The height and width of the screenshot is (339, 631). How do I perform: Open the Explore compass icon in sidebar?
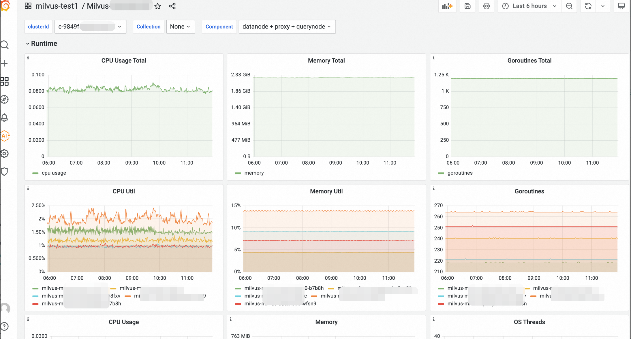pos(5,99)
